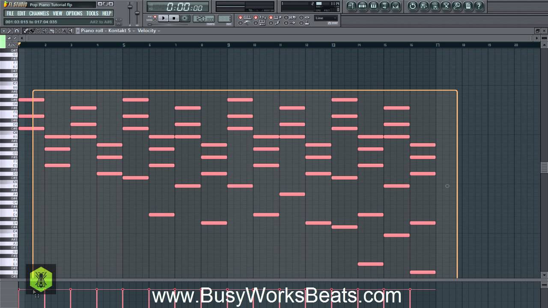Select the Draw pencil tool
Viewport: 548px width, 308px height.
(26, 31)
